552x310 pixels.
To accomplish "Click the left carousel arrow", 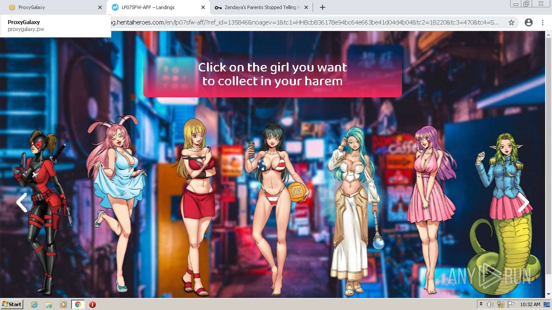I will coord(22,202).
